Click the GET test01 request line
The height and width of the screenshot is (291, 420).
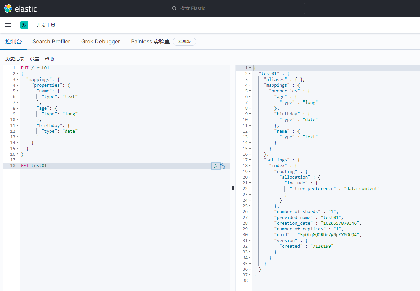click(34, 166)
